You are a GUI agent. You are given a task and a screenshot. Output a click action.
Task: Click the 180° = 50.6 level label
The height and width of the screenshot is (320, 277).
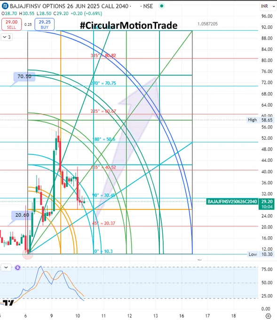[x=103, y=139]
